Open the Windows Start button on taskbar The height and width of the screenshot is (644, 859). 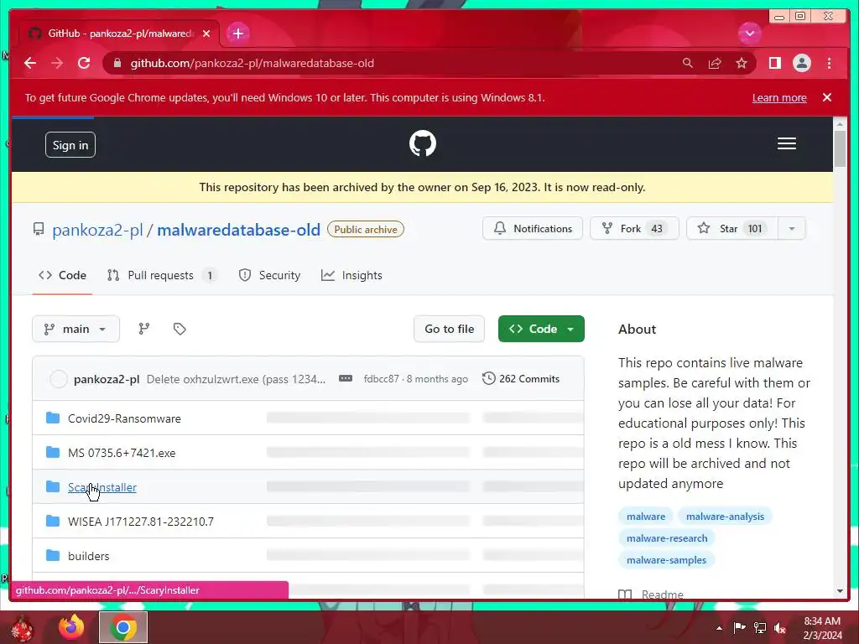click(22, 627)
